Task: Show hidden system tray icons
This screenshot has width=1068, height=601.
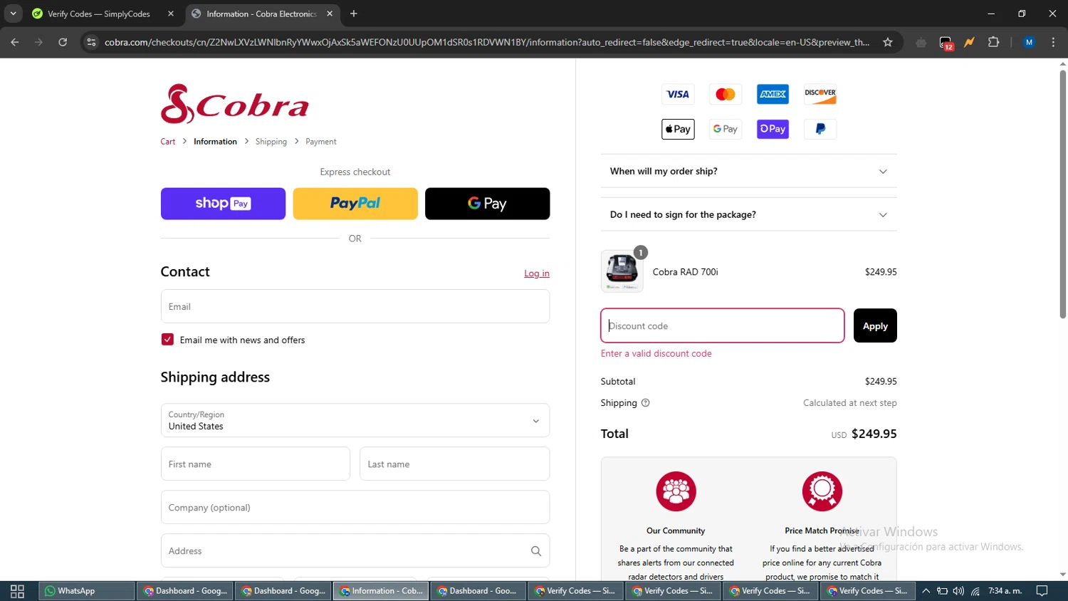Action: (x=926, y=591)
